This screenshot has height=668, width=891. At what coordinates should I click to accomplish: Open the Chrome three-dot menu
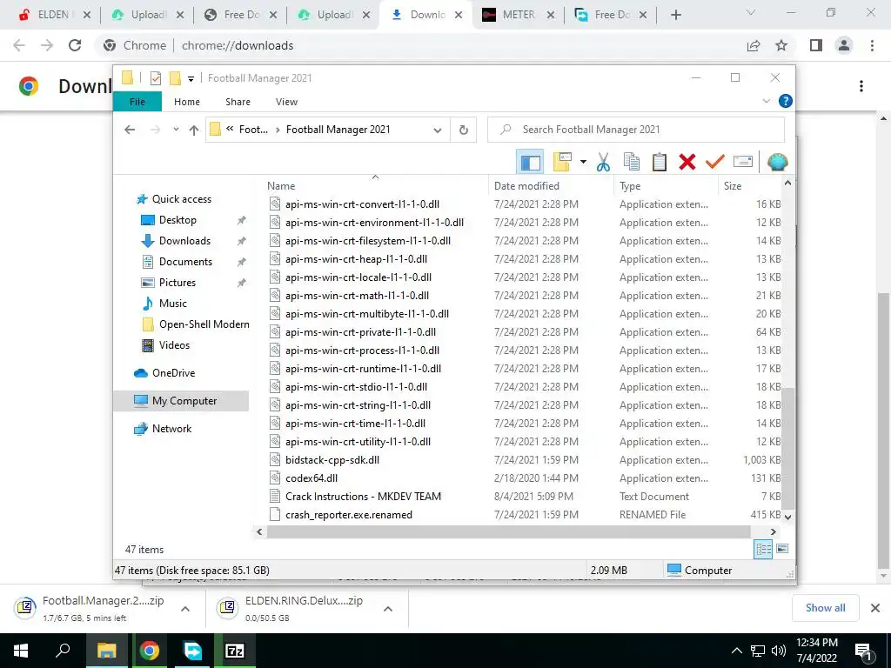872,45
